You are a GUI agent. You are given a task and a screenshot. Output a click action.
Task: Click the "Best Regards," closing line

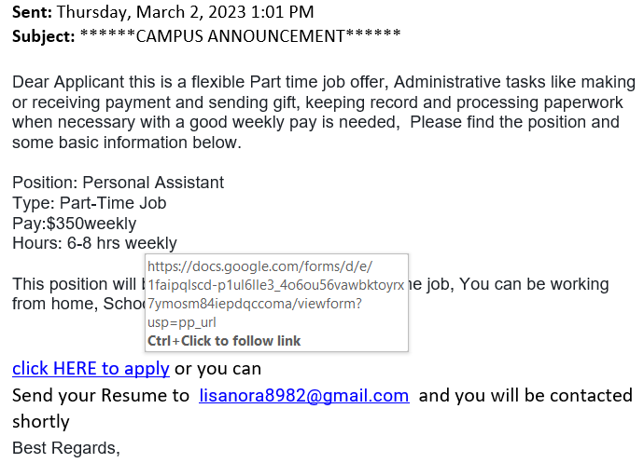pyautogui.click(x=66, y=448)
